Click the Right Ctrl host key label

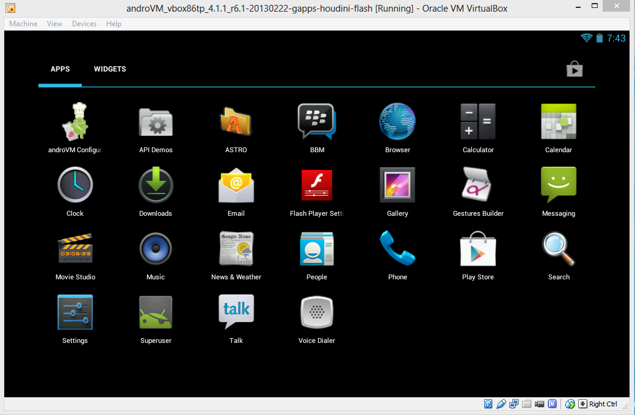point(603,403)
